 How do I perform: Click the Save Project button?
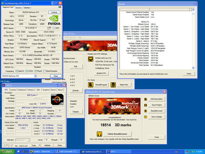pos(157,105)
